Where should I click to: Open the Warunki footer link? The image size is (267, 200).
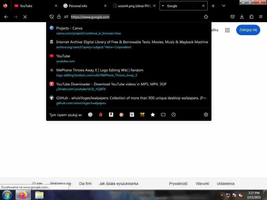[202, 184]
